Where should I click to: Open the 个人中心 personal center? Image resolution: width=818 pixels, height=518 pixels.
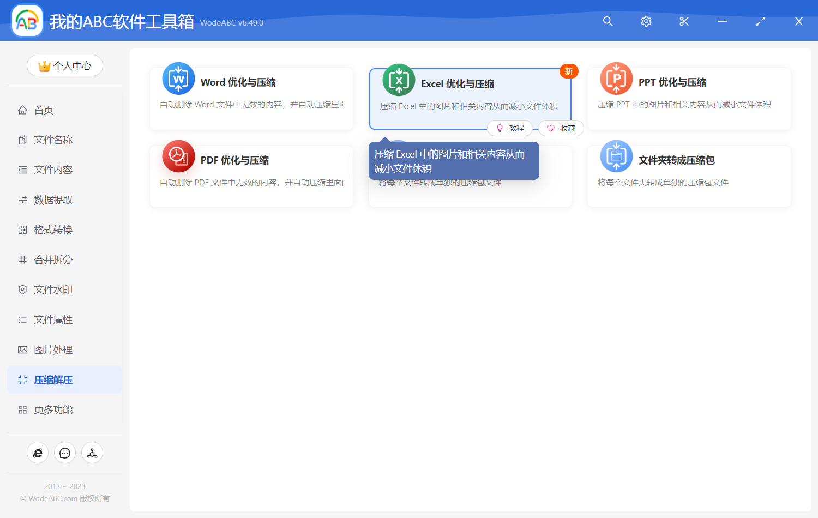click(x=65, y=65)
